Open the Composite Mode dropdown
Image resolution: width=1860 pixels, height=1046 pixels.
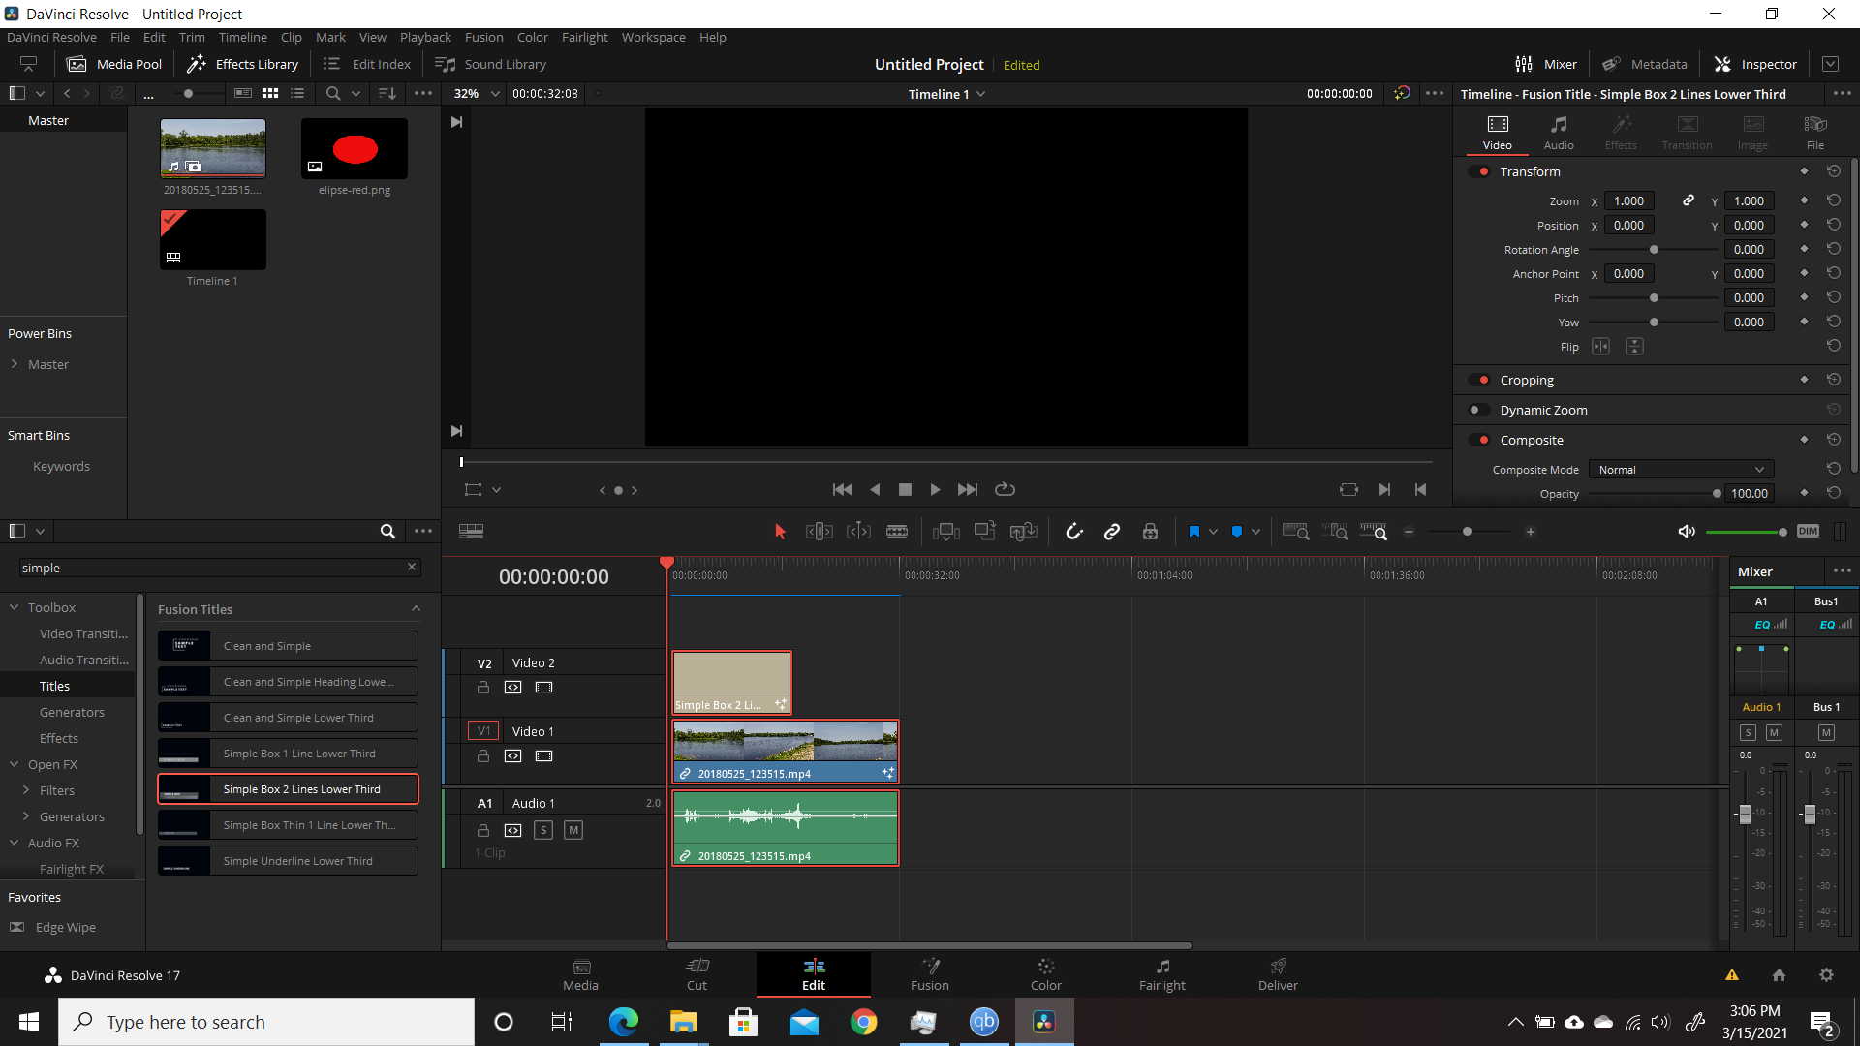[1681, 470]
